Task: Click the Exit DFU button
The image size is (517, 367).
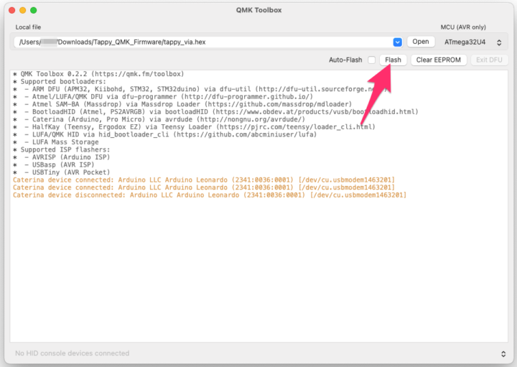Action: click(489, 60)
